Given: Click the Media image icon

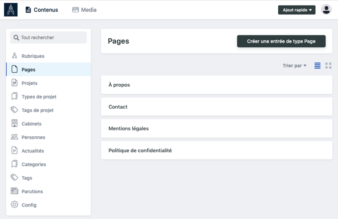Looking at the screenshot, I should pos(75,10).
